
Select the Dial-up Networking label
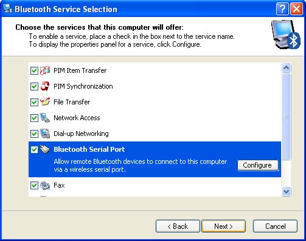[x=81, y=134]
